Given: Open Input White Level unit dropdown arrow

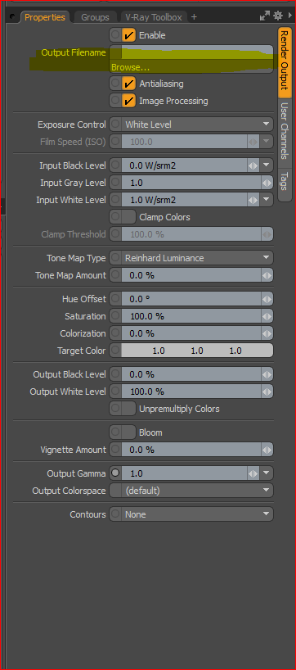Looking at the screenshot, I should pos(267,200).
